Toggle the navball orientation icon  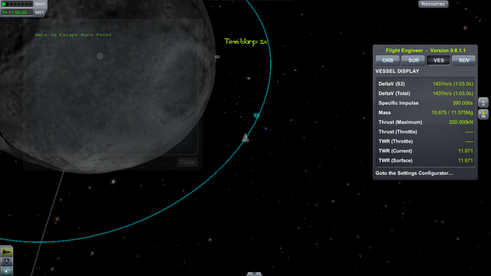pyautogui.click(x=7, y=261)
